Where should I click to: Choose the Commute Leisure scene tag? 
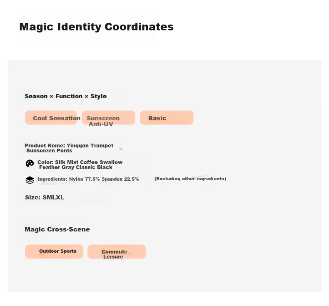click(x=117, y=251)
